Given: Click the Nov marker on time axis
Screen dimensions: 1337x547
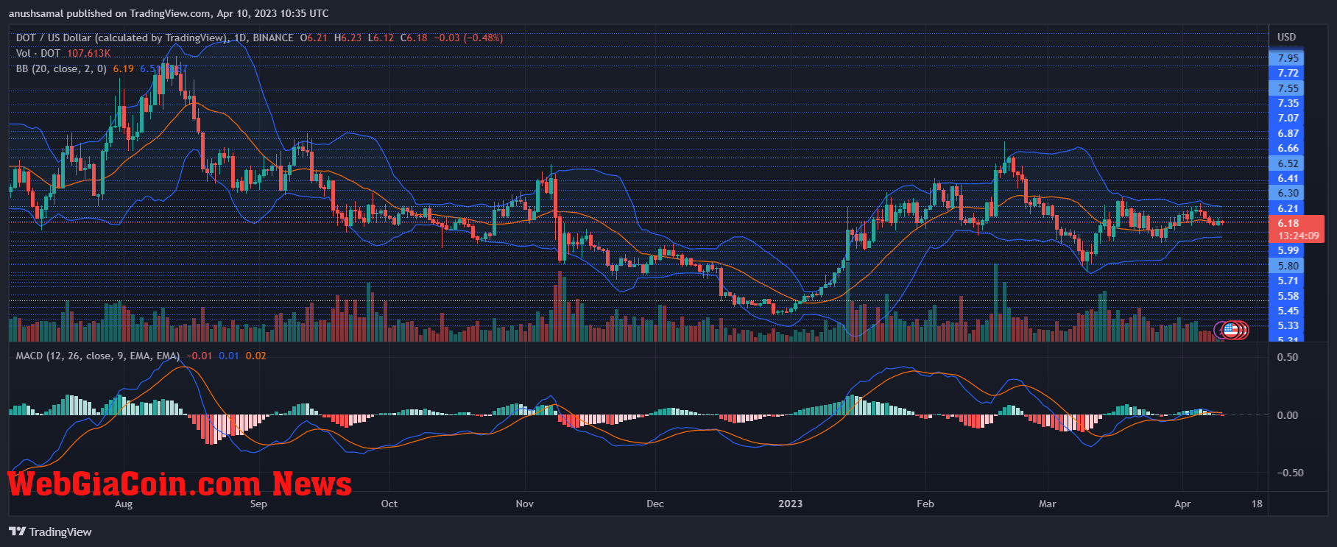Looking at the screenshot, I should click(x=524, y=504).
